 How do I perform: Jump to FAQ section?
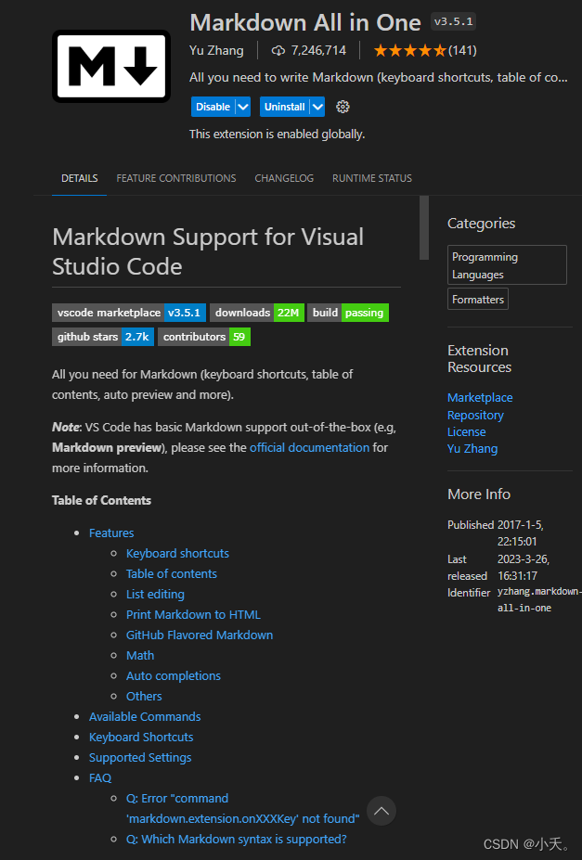pos(100,777)
